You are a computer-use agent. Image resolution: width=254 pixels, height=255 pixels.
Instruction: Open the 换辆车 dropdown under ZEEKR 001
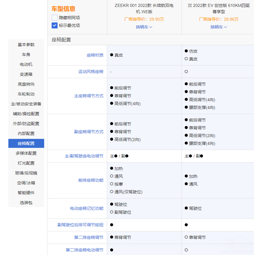(144, 27)
